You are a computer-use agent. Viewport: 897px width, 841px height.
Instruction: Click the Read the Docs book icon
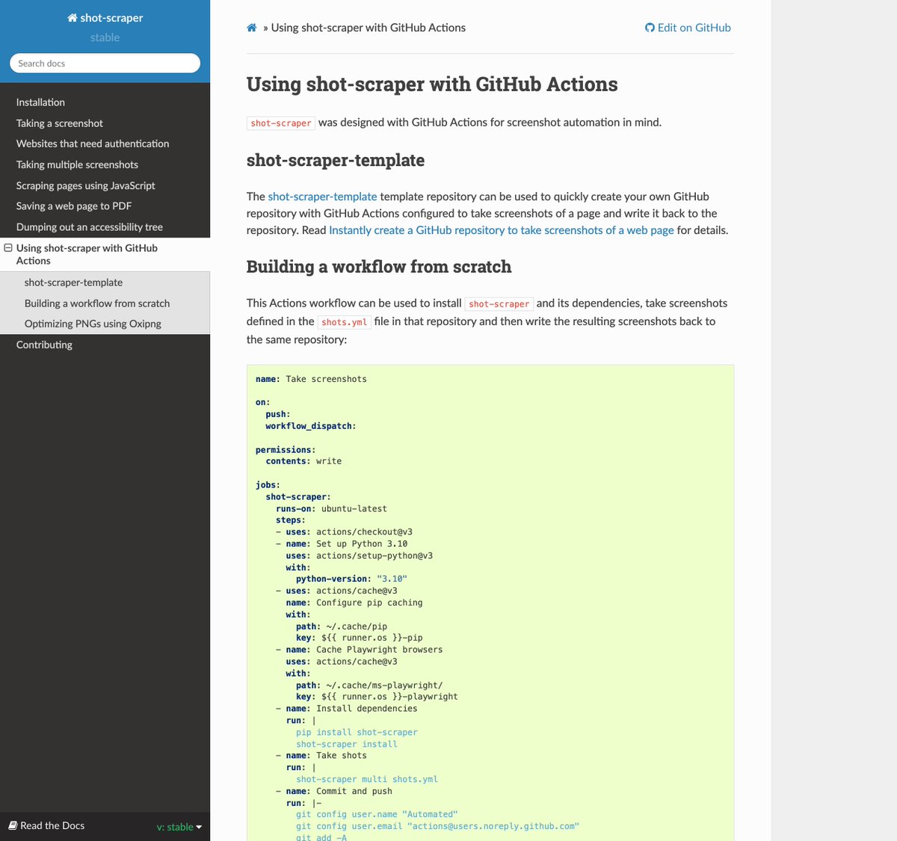(x=13, y=825)
